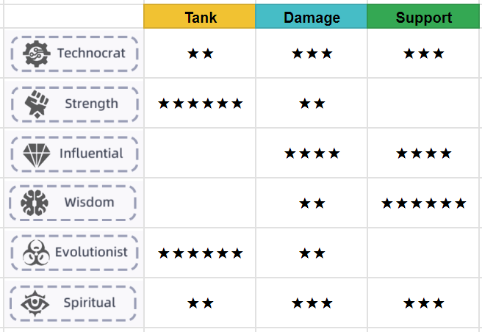The height and width of the screenshot is (332, 482).
Task: Click the Strength raised fist icon
Action: point(37,104)
